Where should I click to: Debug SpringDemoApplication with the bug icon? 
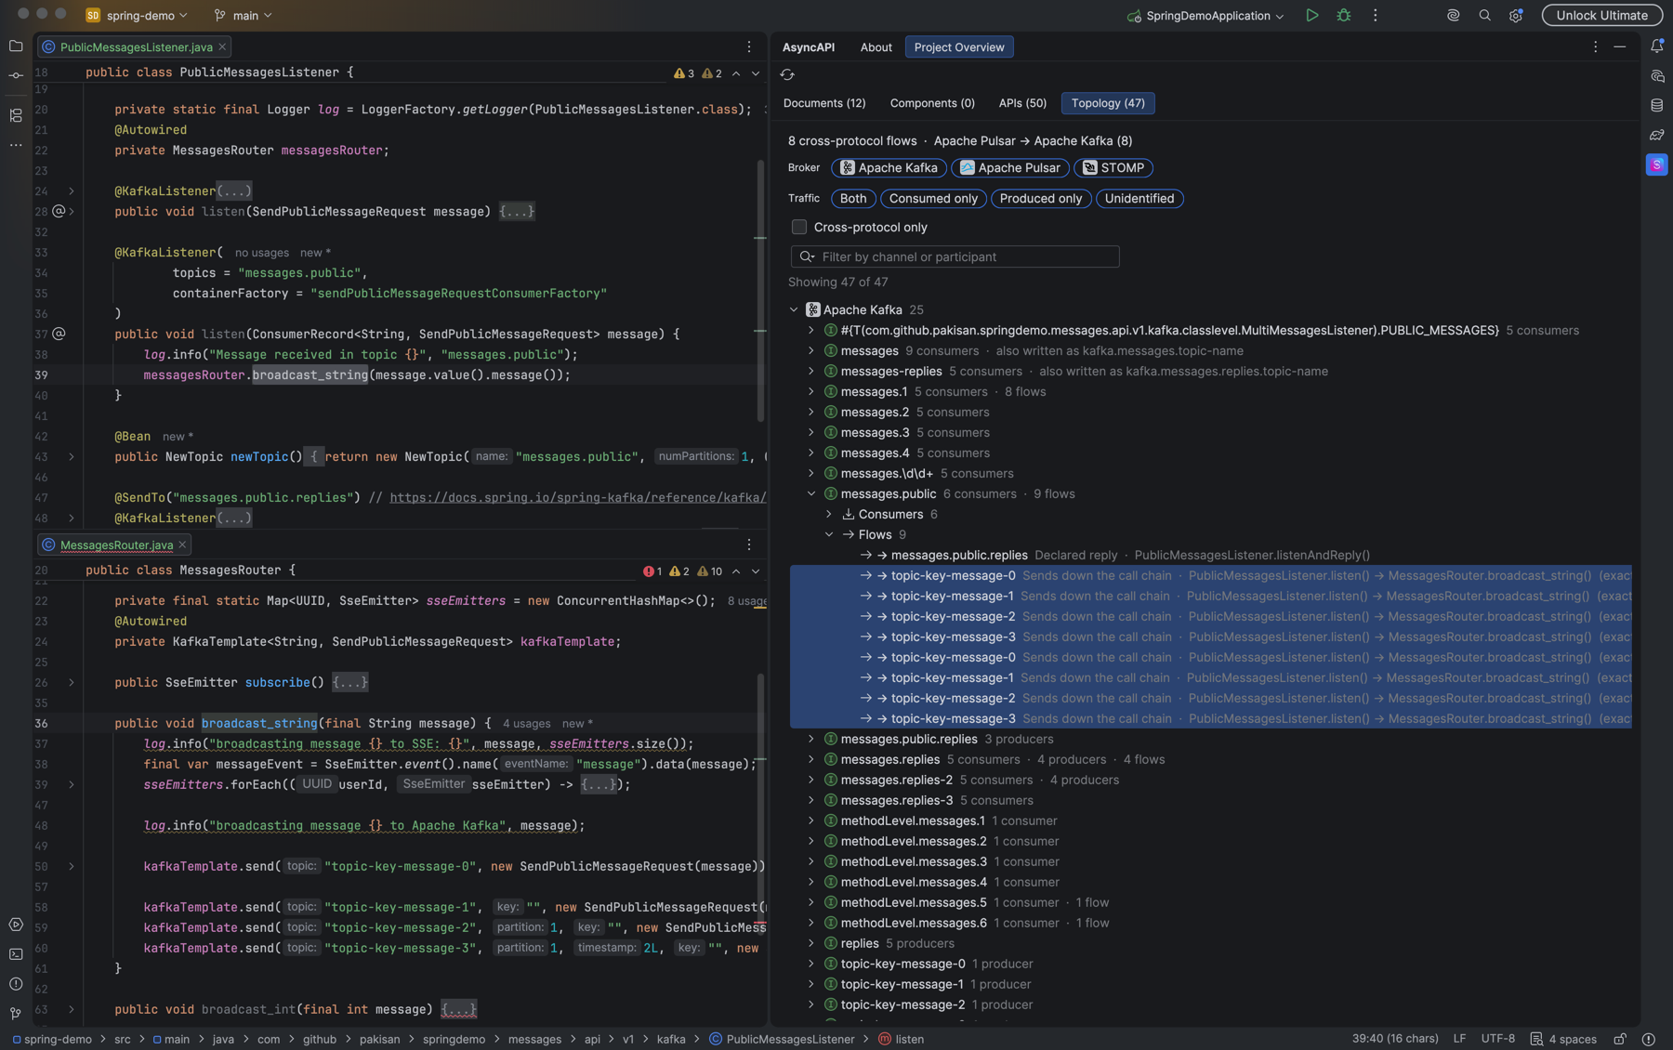(x=1343, y=15)
